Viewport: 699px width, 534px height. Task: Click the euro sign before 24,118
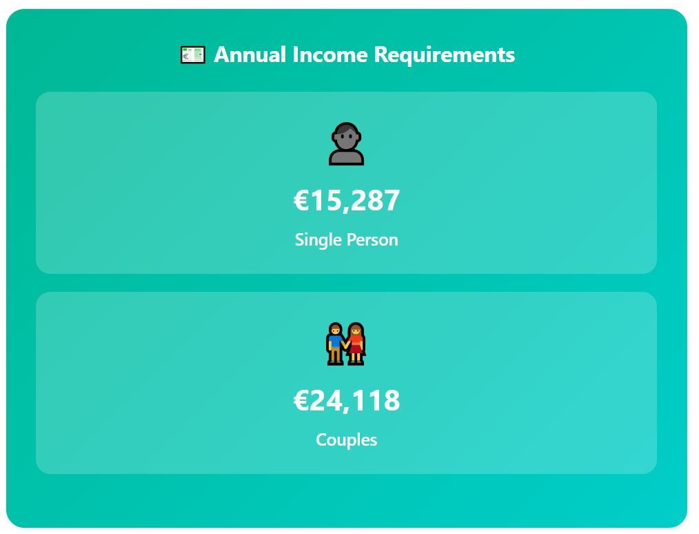coord(301,401)
